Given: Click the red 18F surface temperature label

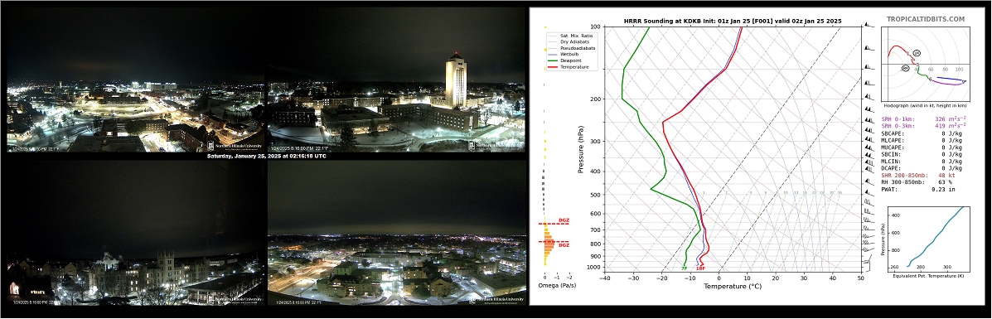Looking at the screenshot, I should 701,268.
